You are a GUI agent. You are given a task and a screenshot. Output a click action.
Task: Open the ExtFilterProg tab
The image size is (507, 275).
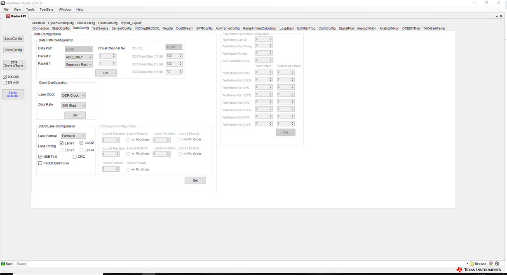[x=306, y=28]
